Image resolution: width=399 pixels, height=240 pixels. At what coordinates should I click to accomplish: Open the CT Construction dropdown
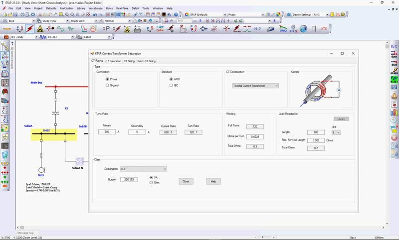pyautogui.click(x=255, y=86)
